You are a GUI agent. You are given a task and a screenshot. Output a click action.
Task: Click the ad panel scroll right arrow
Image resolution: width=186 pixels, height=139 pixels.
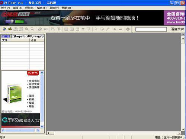pyautogui.click(x=38, y=130)
